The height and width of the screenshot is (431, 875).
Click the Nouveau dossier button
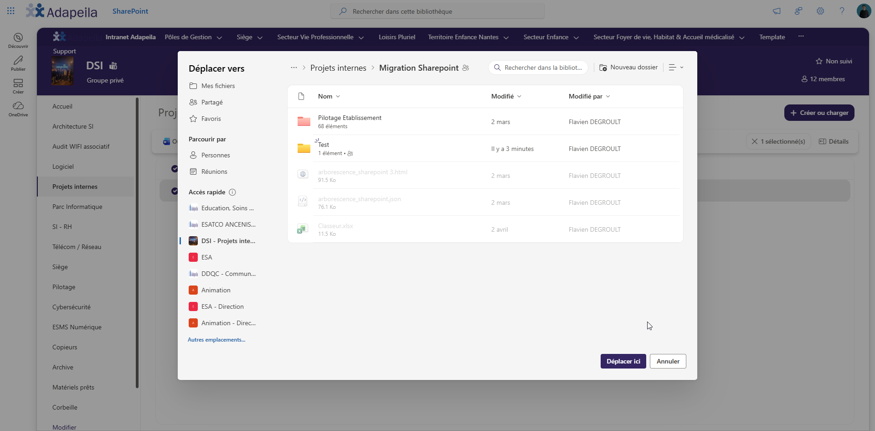pyautogui.click(x=628, y=68)
